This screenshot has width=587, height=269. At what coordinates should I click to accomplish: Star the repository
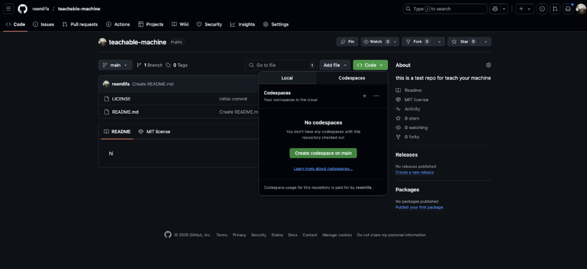coord(464,42)
